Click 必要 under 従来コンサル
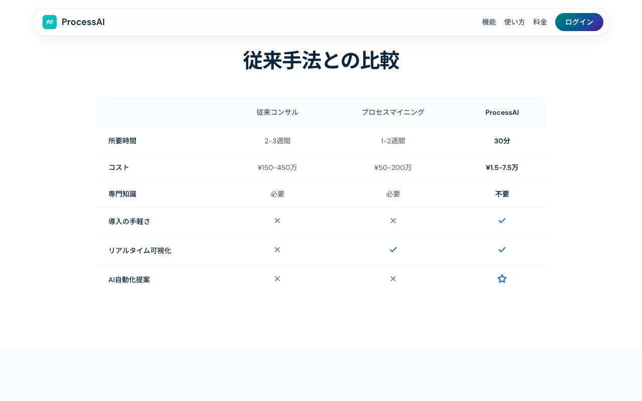The height and width of the screenshot is (401, 642). point(277,194)
